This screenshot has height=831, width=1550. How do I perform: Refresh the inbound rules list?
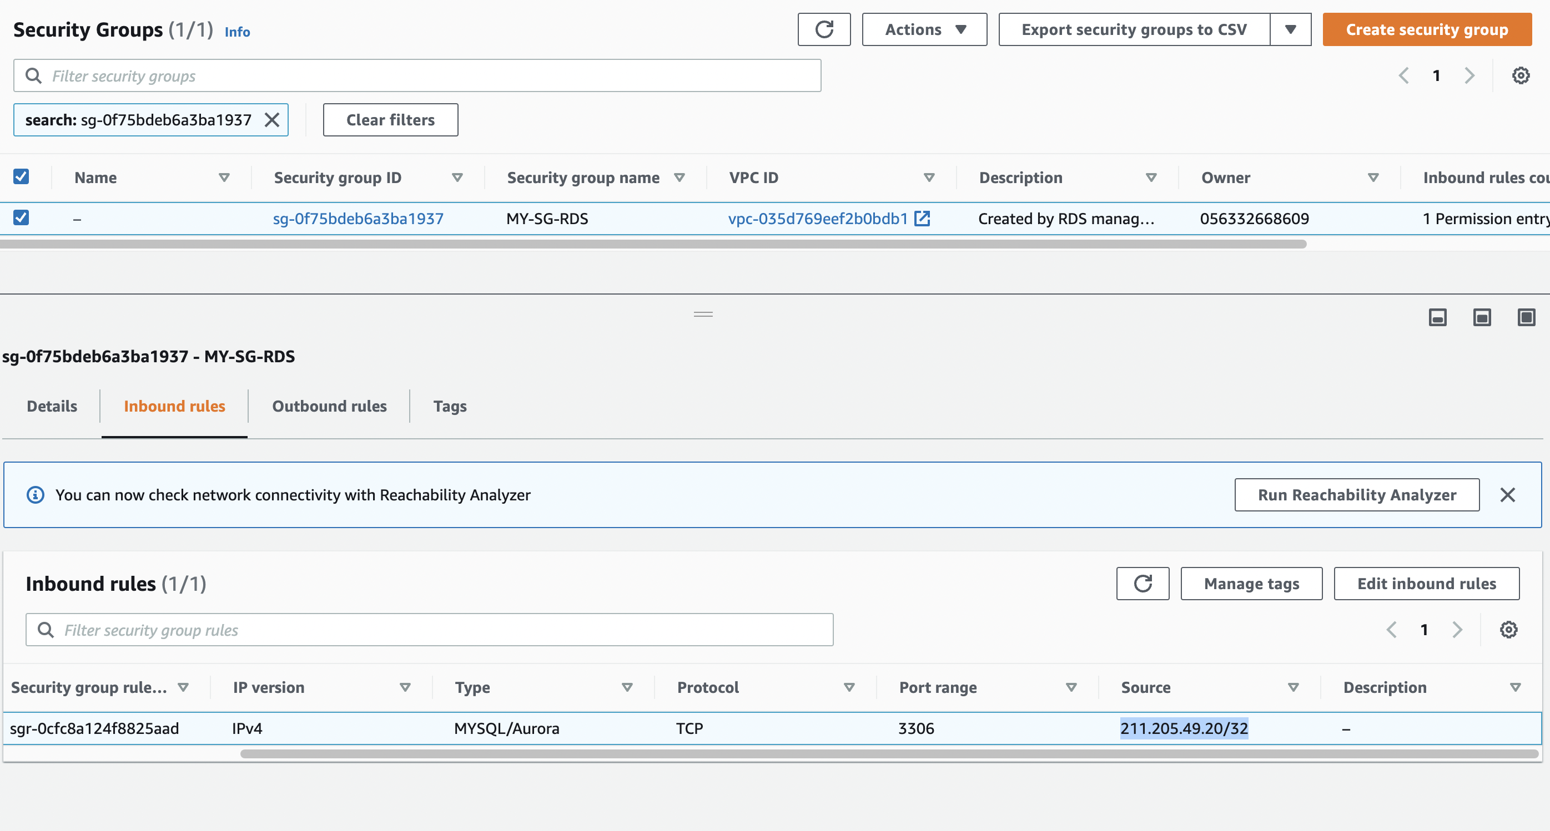point(1142,583)
